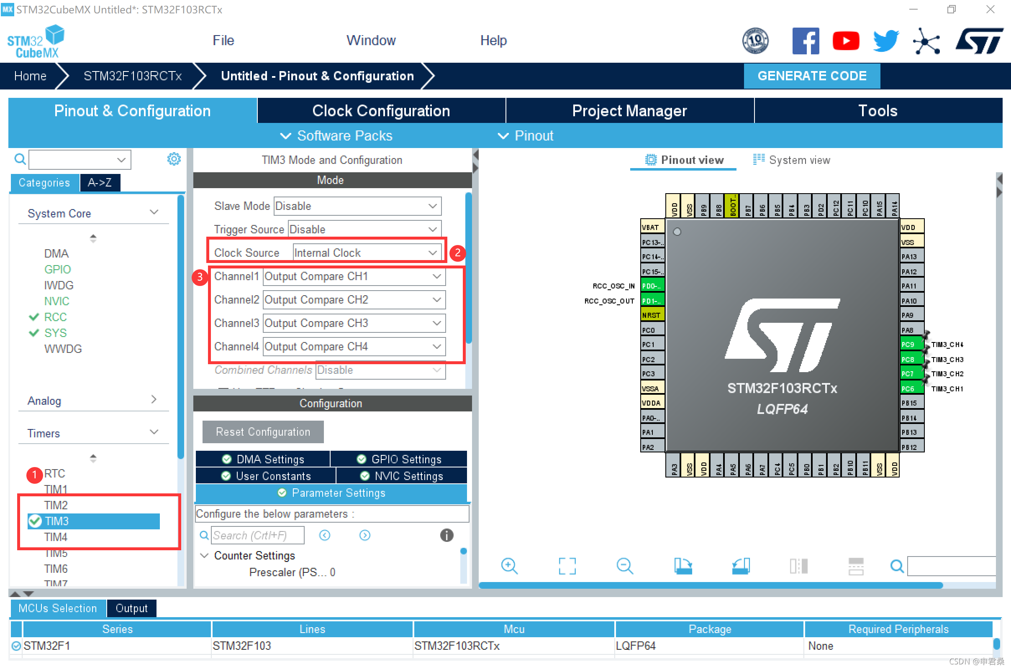The image size is (1011, 669).
Task: Open GPIO Settings tab
Action: [x=399, y=459]
